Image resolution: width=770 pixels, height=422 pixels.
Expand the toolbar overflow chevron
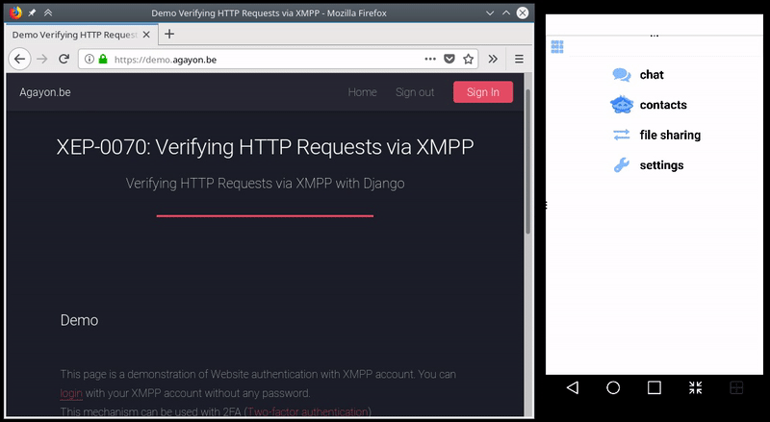(x=493, y=59)
